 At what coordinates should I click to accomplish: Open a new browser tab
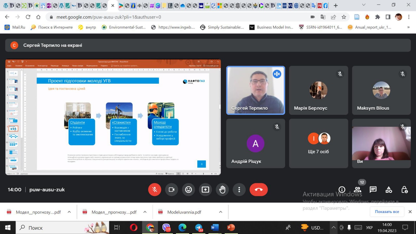pyautogui.click(x=336, y=5)
